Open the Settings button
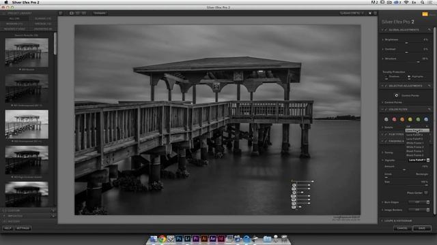Image resolution: width=437 pixels, height=245 pixels. 23,229
